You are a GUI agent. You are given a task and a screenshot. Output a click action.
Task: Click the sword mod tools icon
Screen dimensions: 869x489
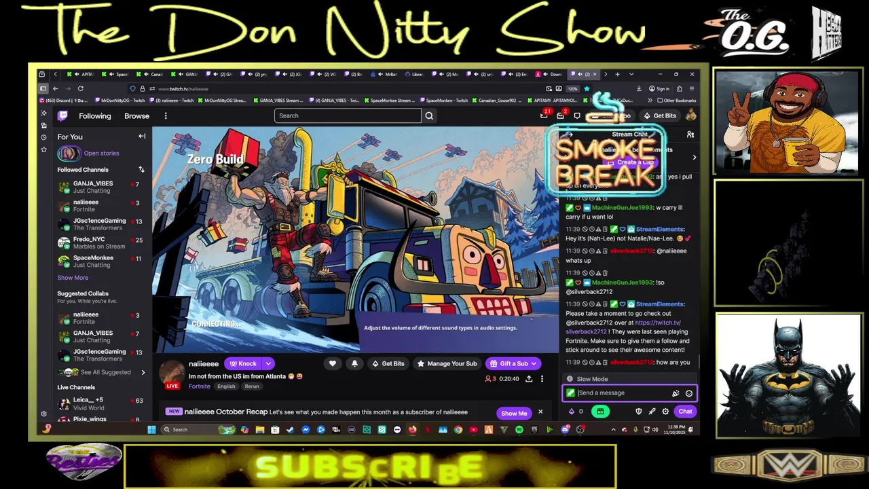click(x=652, y=412)
